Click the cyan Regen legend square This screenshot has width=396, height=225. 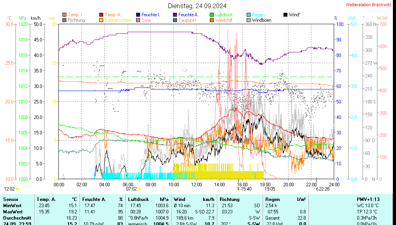point(249,15)
